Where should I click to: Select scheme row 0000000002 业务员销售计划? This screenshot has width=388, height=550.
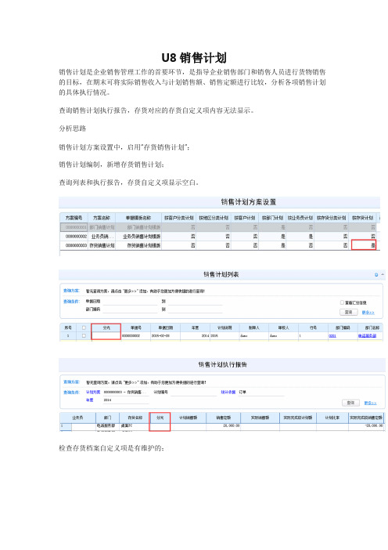(218, 236)
